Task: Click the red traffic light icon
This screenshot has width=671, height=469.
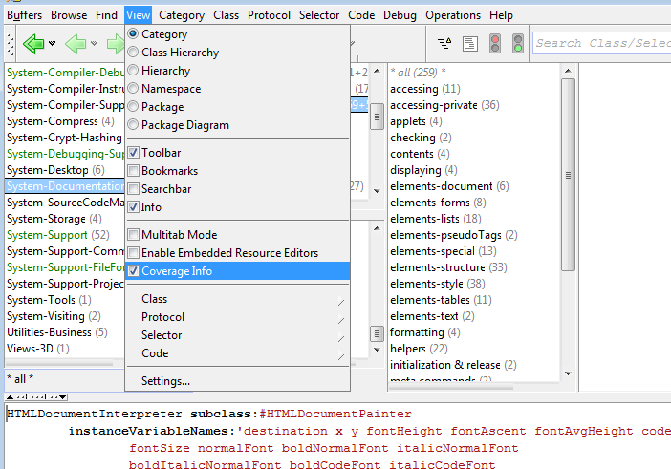Action: pyautogui.click(x=495, y=44)
